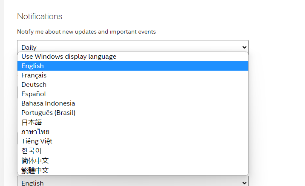
Task: Choose the highlighted English option in the list
Action: 32,66
